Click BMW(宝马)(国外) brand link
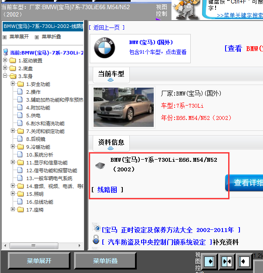The height and width of the screenshot is (273, 263). click(x=151, y=42)
